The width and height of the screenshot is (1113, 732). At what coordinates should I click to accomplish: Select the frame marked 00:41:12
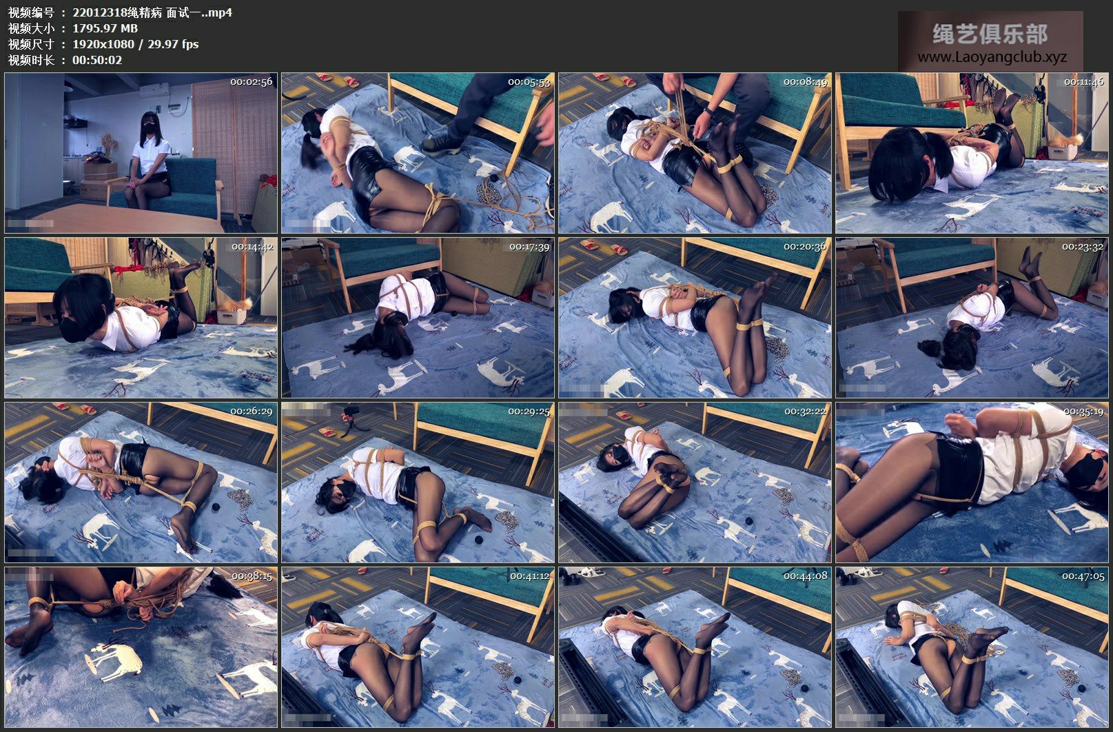point(418,647)
